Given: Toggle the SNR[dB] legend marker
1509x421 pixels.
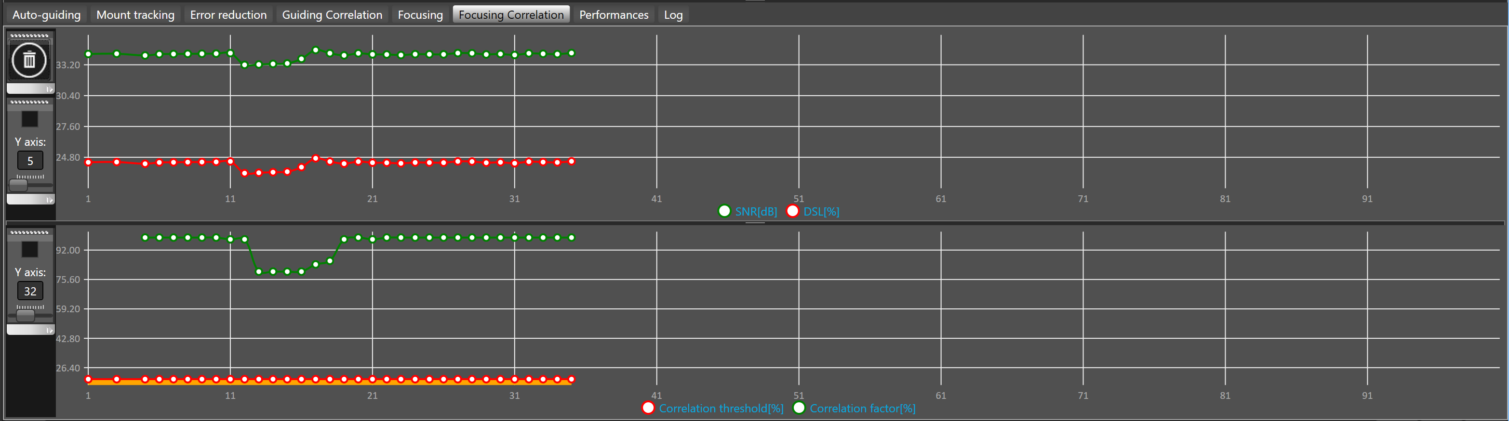Looking at the screenshot, I should pyautogui.click(x=725, y=211).
